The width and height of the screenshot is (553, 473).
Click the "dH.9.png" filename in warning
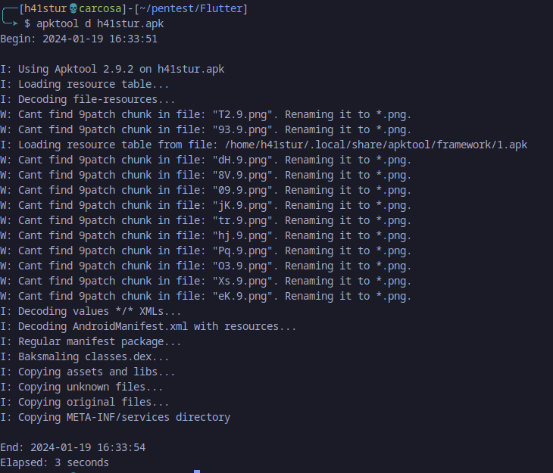pyautogui.click(x=242, y=160)
